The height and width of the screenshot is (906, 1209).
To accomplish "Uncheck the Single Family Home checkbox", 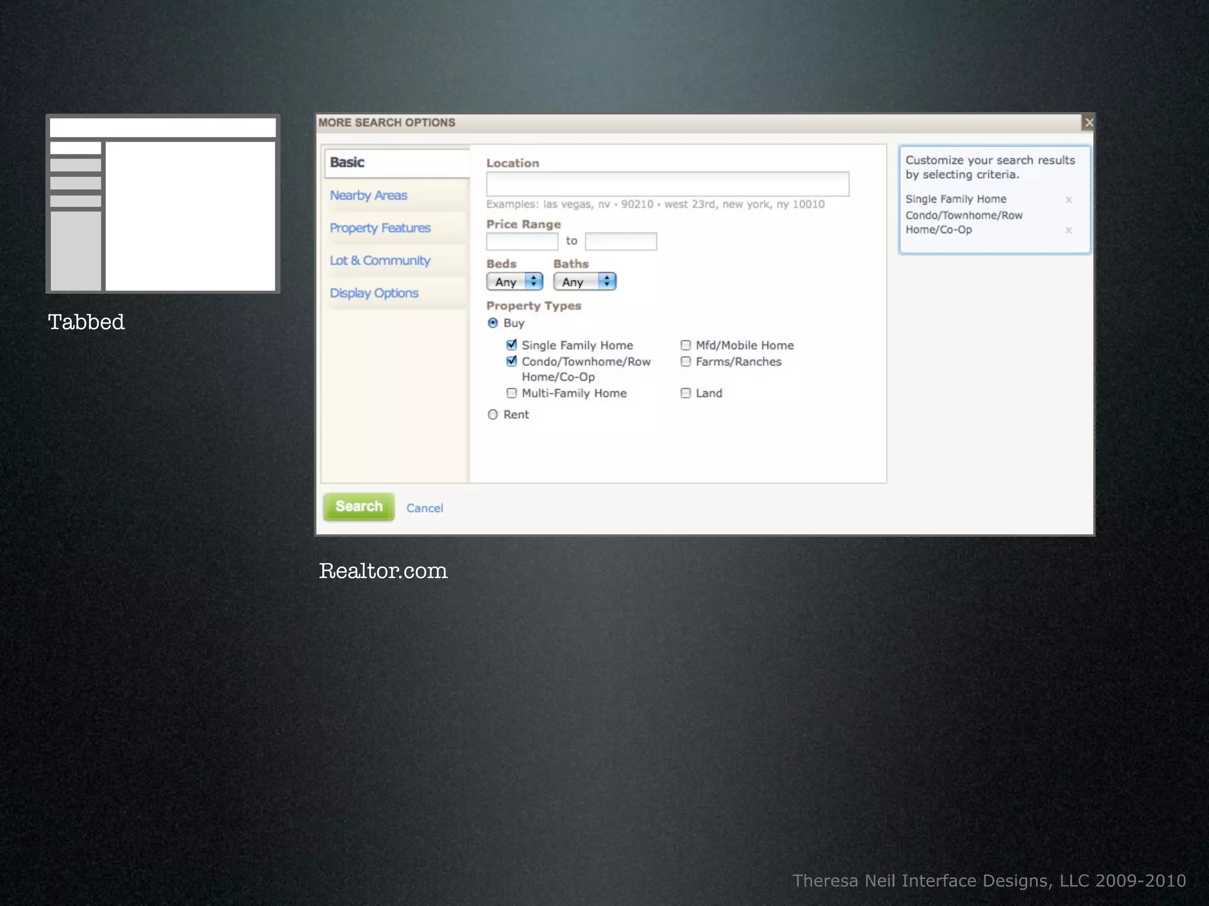I will [512, 345].
